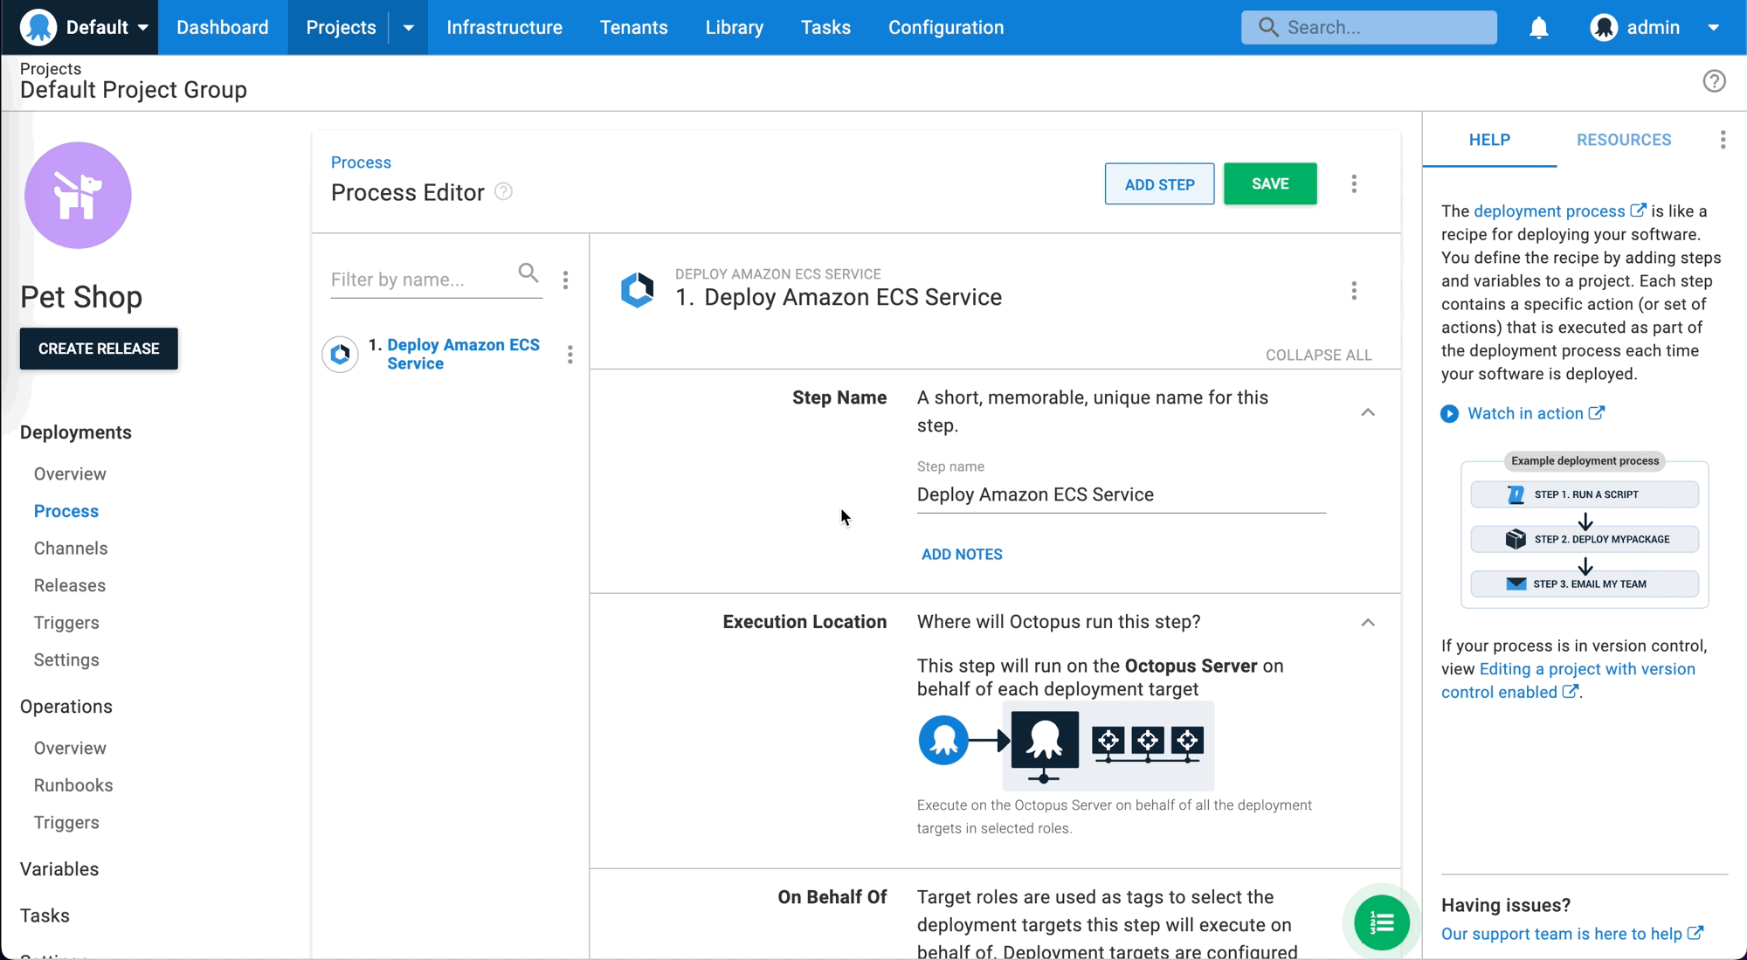Open the step filter overflow menu
Viewport: 1747px width, 960px height.
click(x=565, y=280)
